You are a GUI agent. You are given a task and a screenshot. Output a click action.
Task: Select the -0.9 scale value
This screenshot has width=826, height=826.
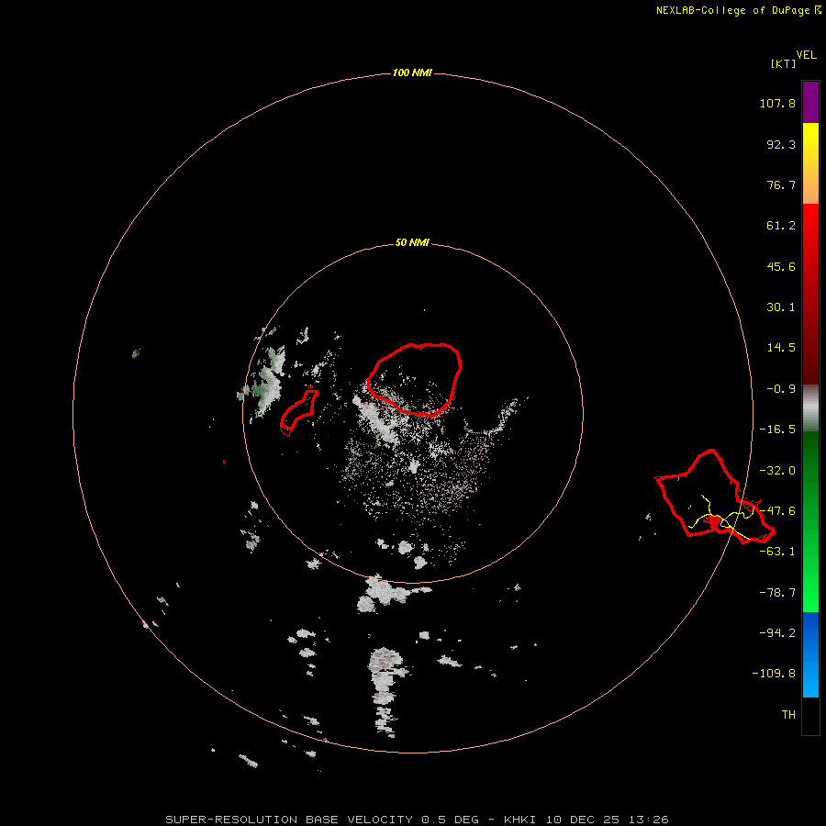[x=777, y=389]
